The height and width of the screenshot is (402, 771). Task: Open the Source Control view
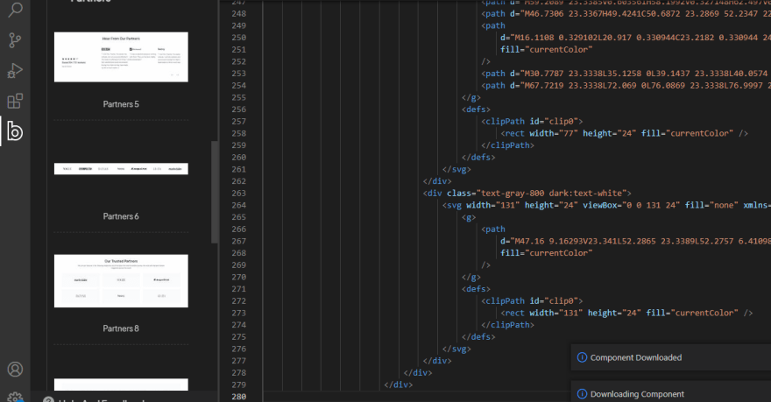pos(15,40)
